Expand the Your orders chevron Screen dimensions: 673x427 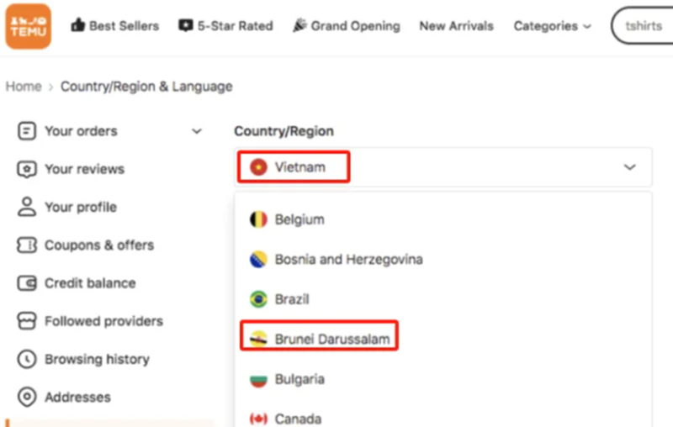click(197, 131)
